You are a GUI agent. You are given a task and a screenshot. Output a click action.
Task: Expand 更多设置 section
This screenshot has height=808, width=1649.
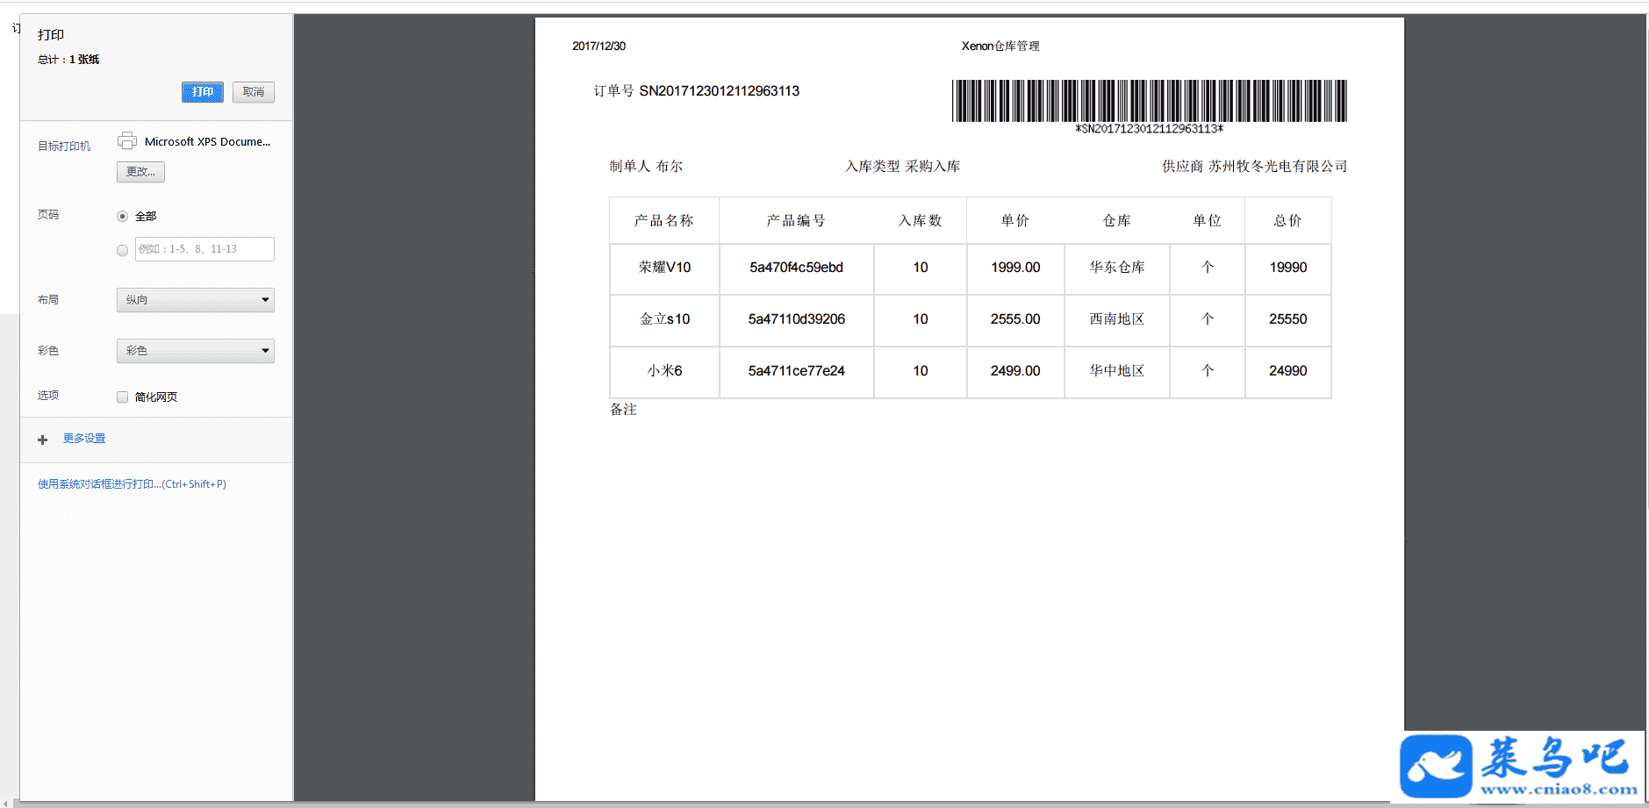tap(84, 439)
